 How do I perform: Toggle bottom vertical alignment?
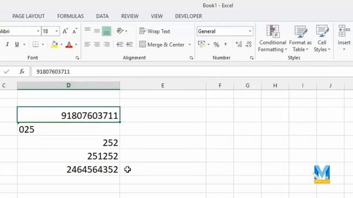pos(106,31)
